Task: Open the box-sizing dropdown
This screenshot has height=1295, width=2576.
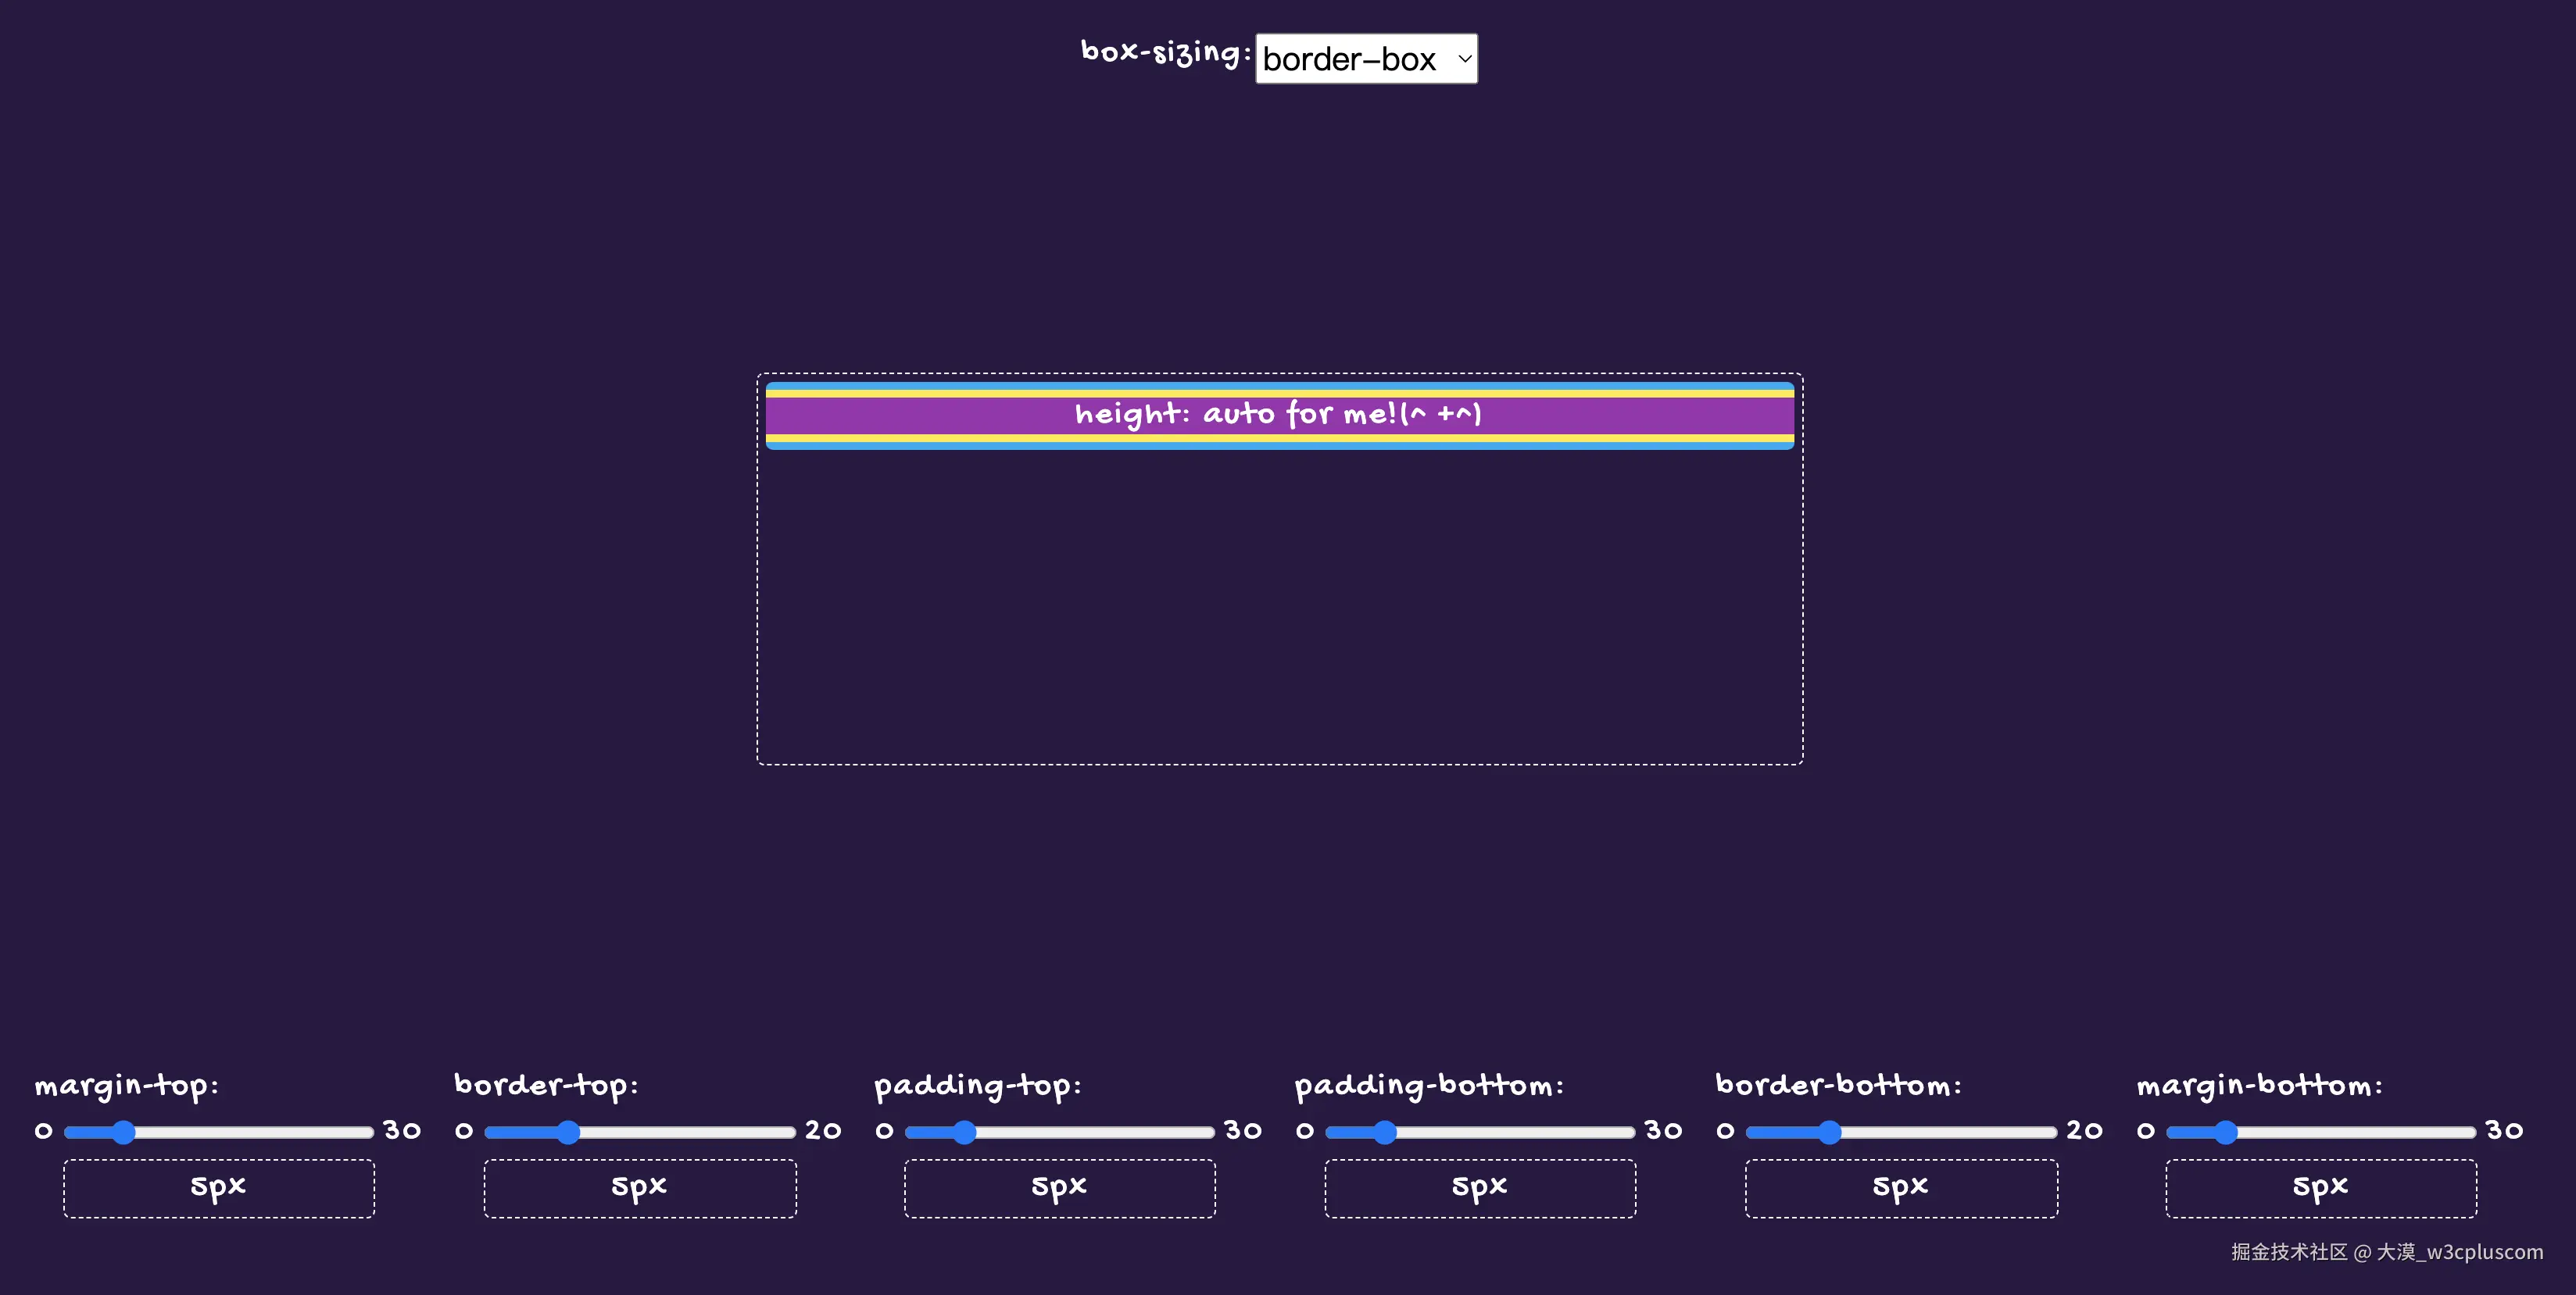Action: [x=1365, y=59]
